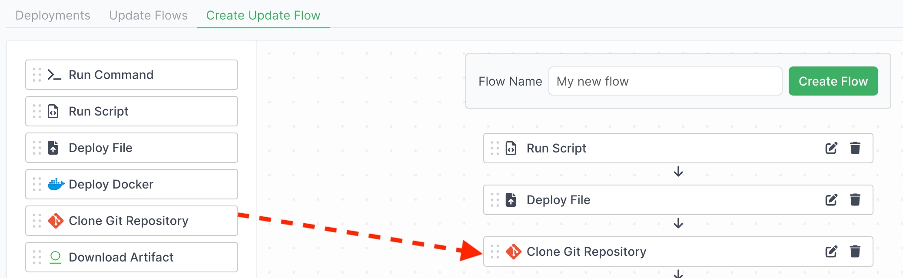Click Download Artifact green icon
The image size is (903, 278).
click(55, 257)
